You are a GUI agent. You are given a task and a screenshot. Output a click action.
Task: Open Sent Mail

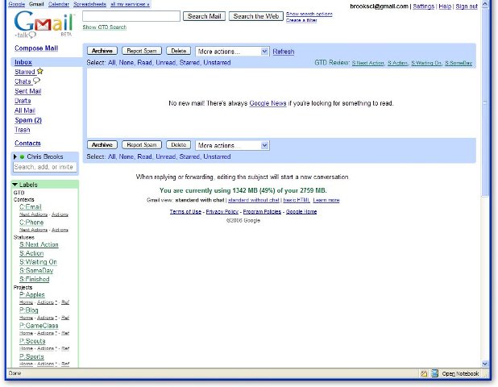pyautogui.click(x=28, y=91)
